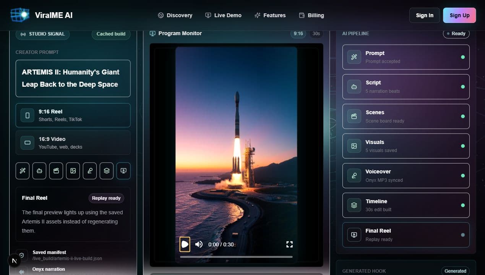The width and height of the screenshot is (485, 275).
Task: Click the Program Monitor header icon
Action: tap(152, 34)
